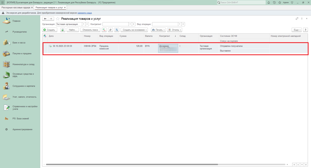Open the history clock icon
Screen dimensions: 311x168
[274, 2]
